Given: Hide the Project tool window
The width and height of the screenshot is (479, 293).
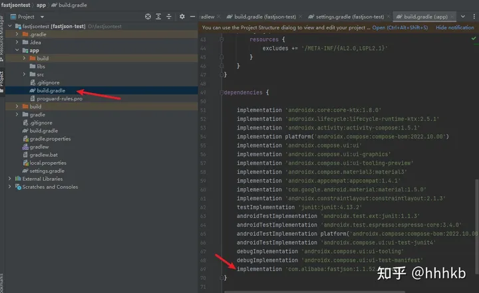Looking at the screenshot, I should 192,17.
